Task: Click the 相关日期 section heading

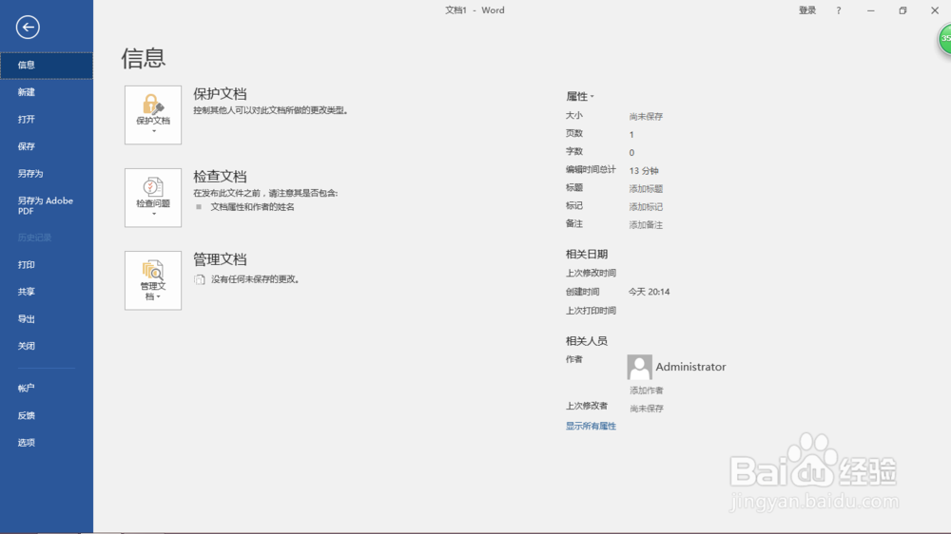Action: pyautogui.click(x=587, y=255)
